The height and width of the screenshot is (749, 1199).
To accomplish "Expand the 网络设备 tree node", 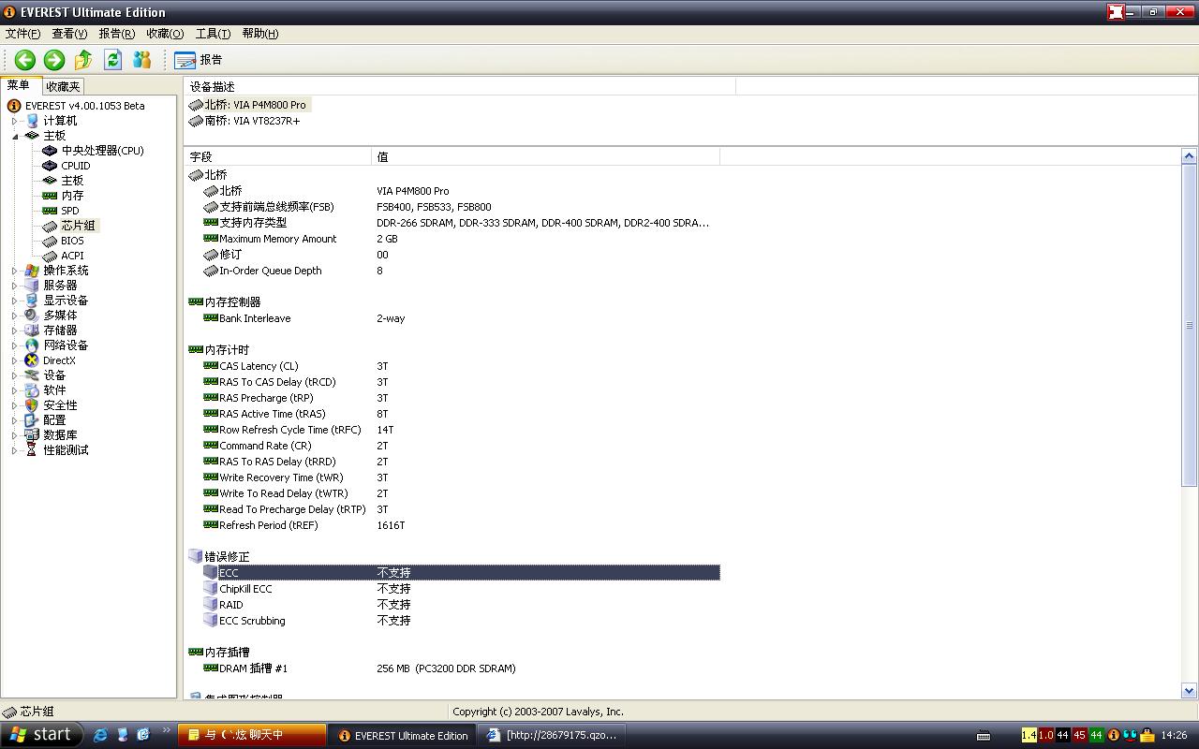I will (14, 345).
